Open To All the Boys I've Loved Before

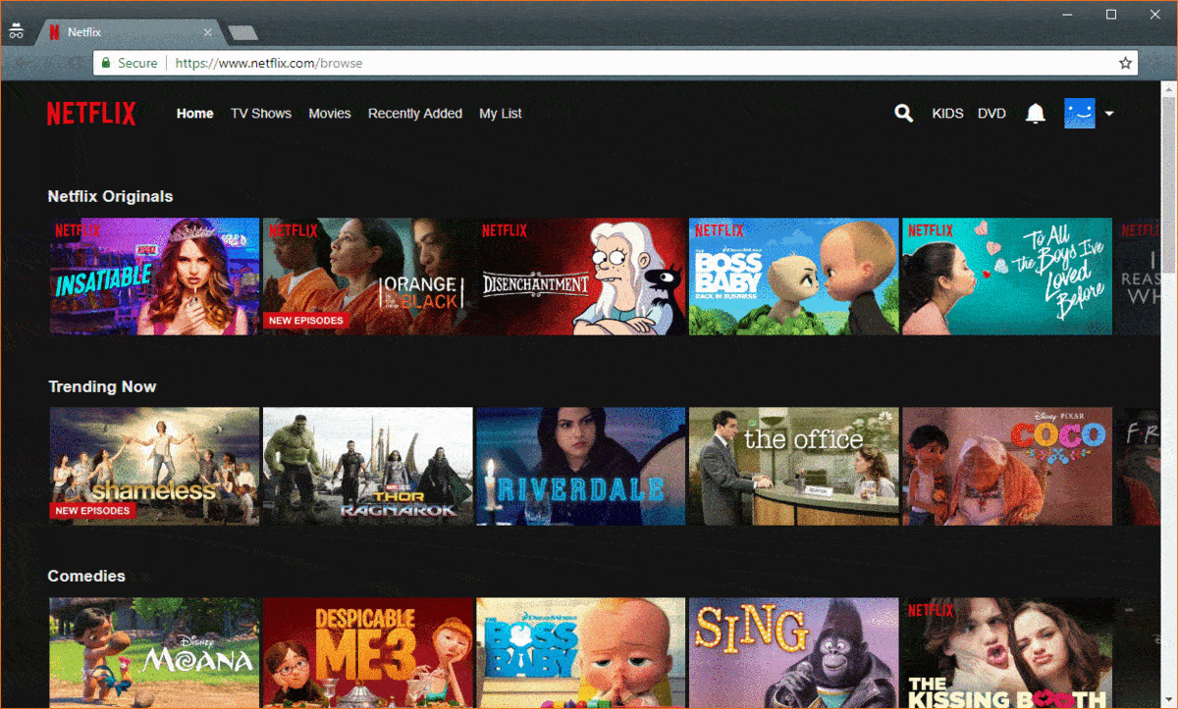(x=1007, y=277)
